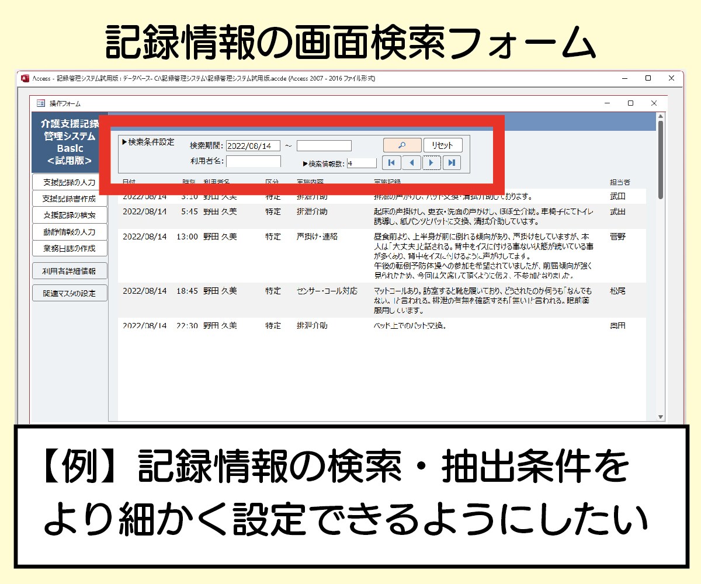Go to the next record page

(432, 163)
